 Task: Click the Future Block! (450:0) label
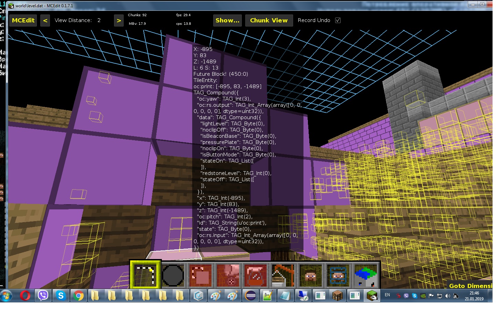[x=221, y=74]
